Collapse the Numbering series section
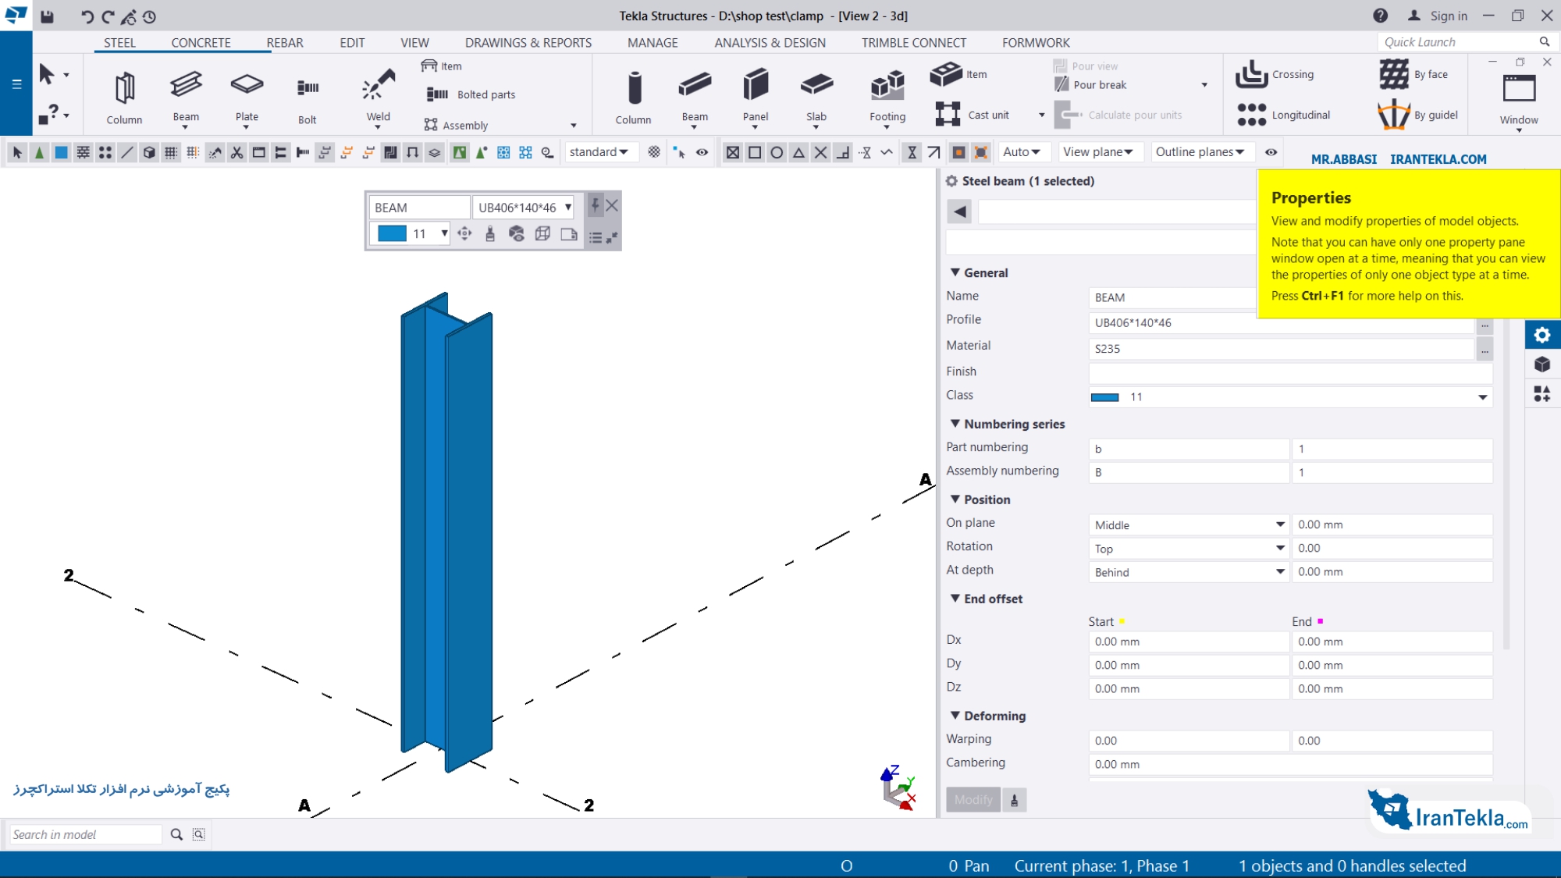The height and width of the screenshot is (878, 1561). 955,424
